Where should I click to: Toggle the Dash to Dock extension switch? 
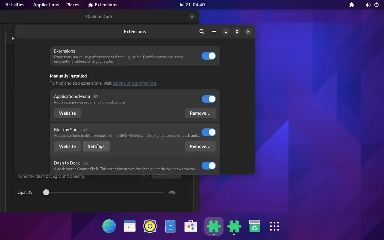tap(208, 166)
